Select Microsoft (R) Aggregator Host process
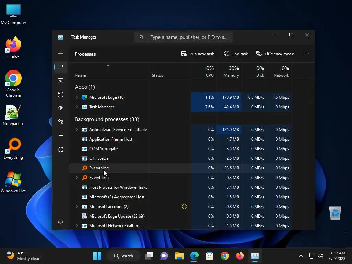This screenshot has height=264, width=352. 117,197
